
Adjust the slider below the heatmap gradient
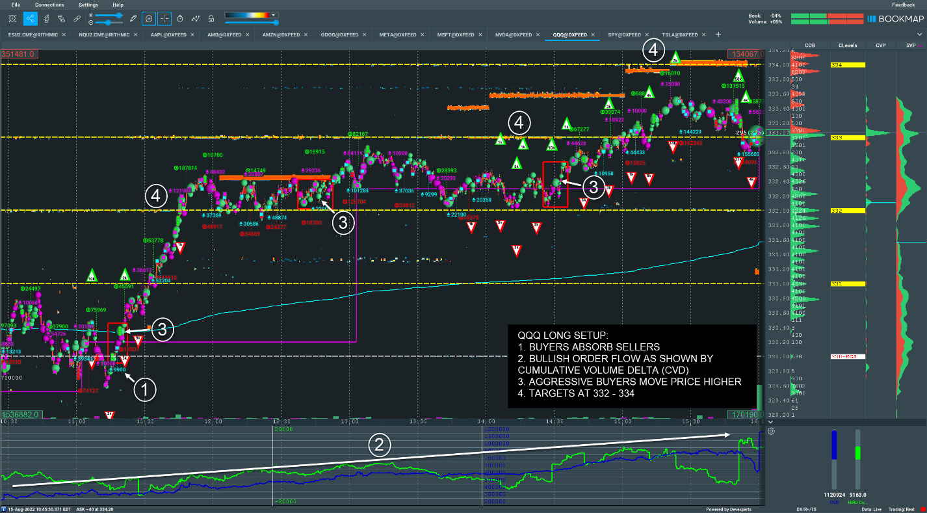(251, 22)
